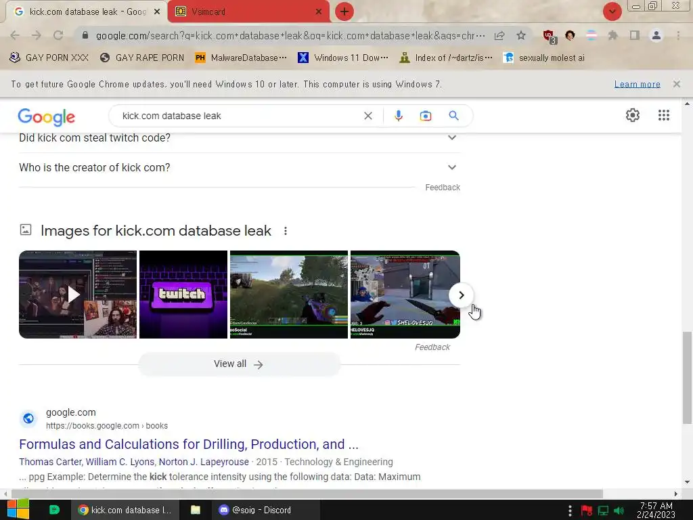
Task: Reload the current page
Action: 58,35
